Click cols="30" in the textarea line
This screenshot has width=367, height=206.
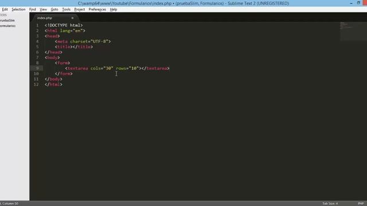[x=102, y=68]
